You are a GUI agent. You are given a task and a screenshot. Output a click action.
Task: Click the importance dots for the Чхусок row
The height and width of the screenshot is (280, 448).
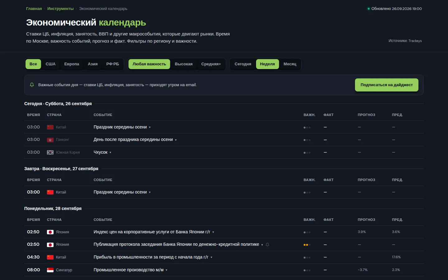click(x=307, y=153)
